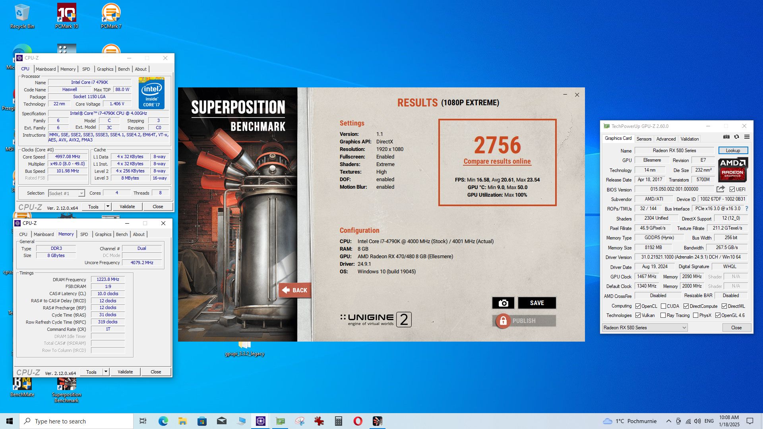This screenshot has height=429, width=763.
Task: Toggle the Ray Tracing checkbox
Action: click(663, 315)
